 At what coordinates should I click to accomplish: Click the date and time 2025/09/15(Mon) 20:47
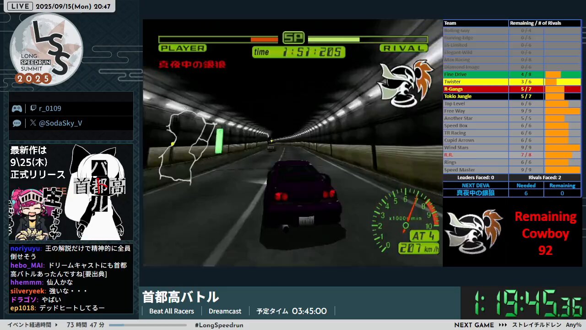73,6
